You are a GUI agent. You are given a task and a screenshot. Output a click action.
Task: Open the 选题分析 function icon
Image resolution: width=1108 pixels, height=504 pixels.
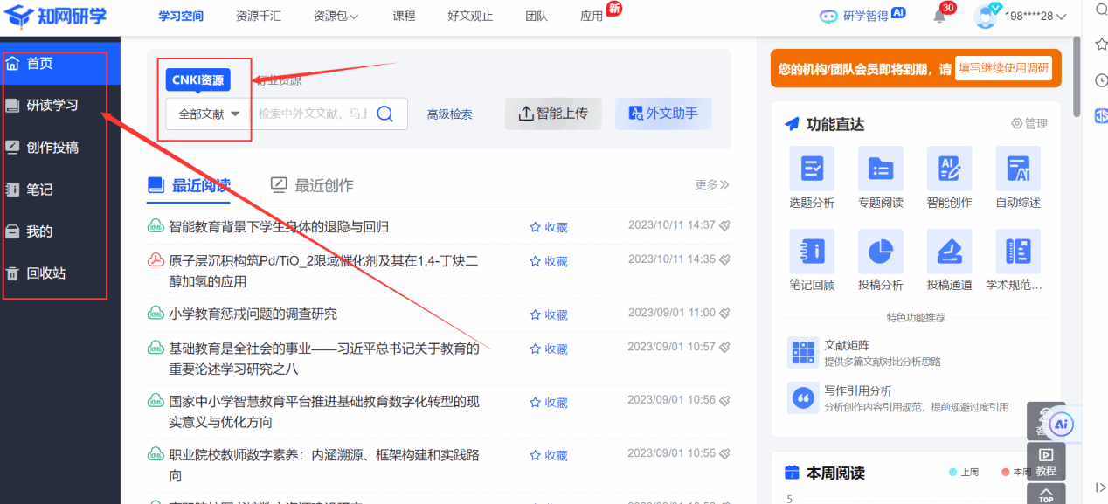[x=811, y=168]
